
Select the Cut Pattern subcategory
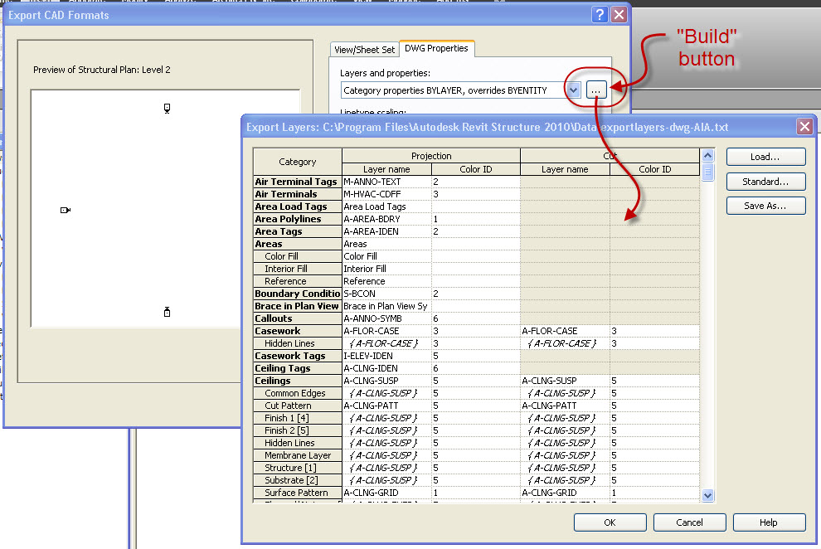[x=298, y=406]
